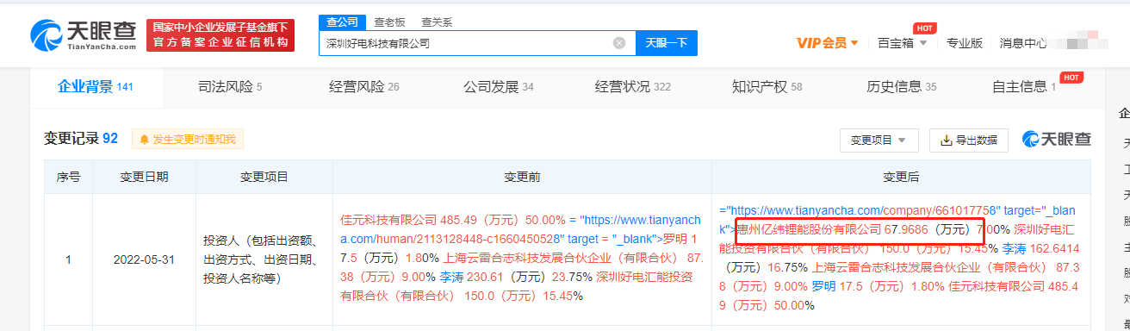
Task: Open the 公司发展 tab
Action: (x=499, y=86)
